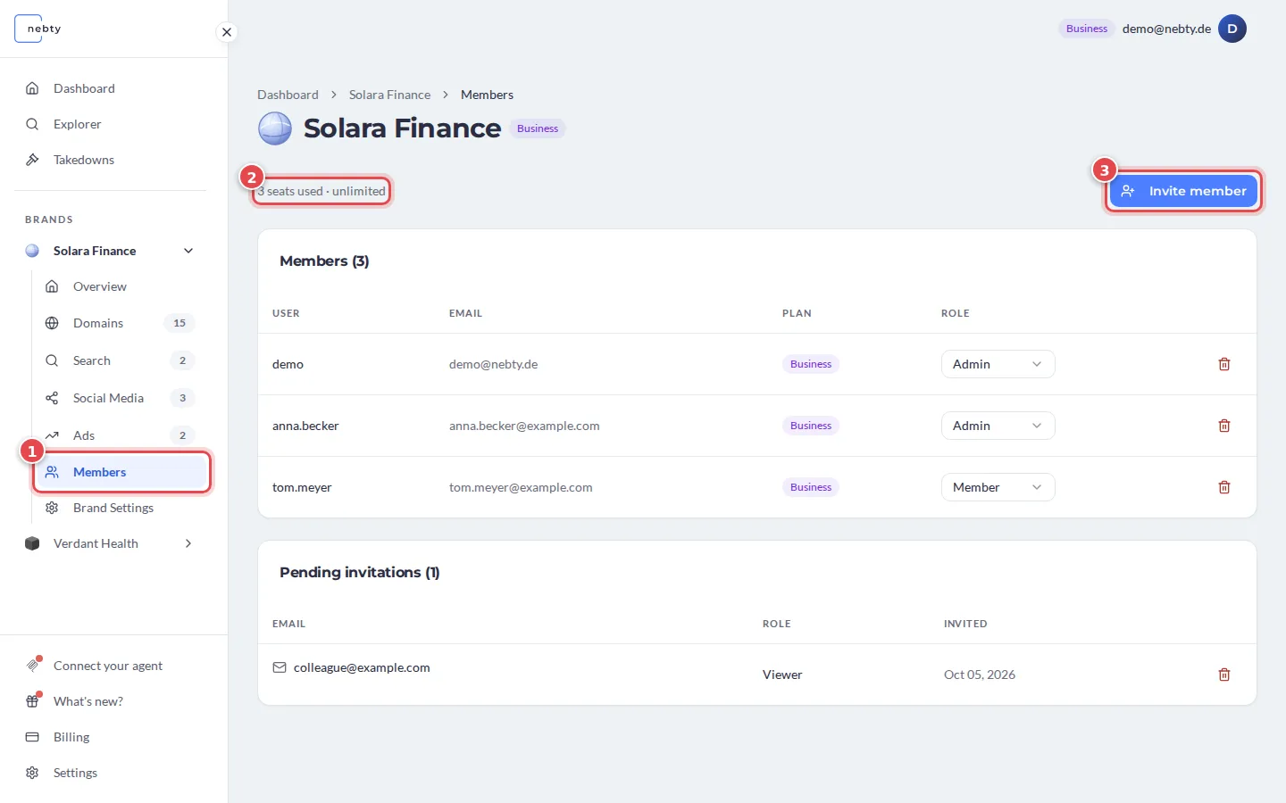Open role dropdown for demo
Screen dimensions: 1286x803
click(998, 364)
